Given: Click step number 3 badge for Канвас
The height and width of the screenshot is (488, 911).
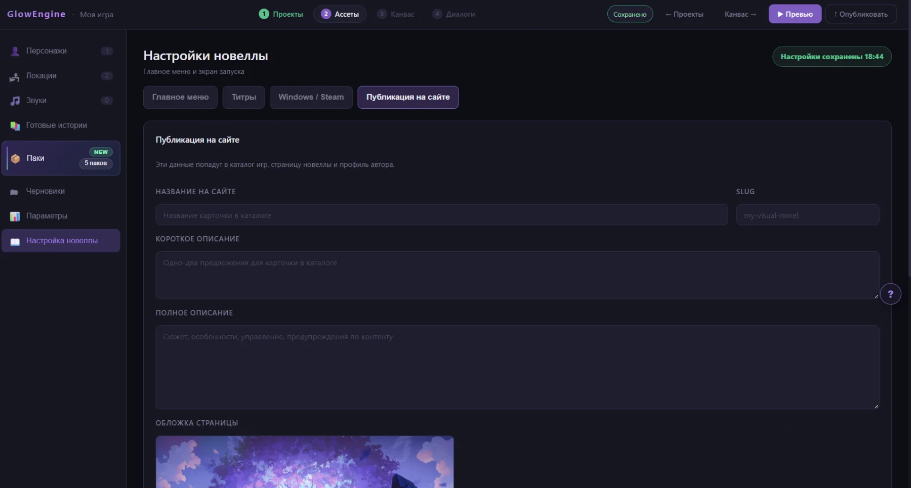Looking at the screenshot, I should 382,14.
